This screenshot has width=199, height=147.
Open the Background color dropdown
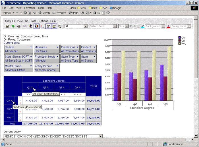163,26
